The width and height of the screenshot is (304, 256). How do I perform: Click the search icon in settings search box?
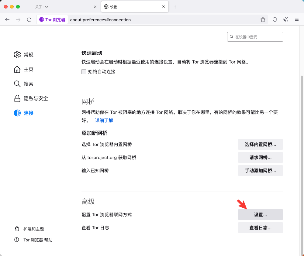pos(231,37)
